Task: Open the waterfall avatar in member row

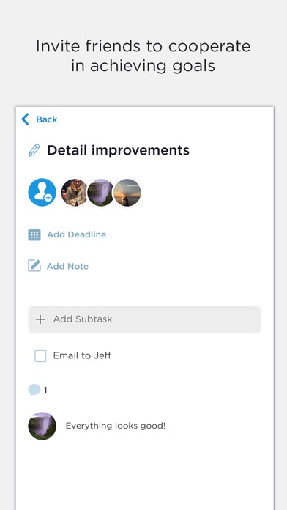Action: coord(101,193)
